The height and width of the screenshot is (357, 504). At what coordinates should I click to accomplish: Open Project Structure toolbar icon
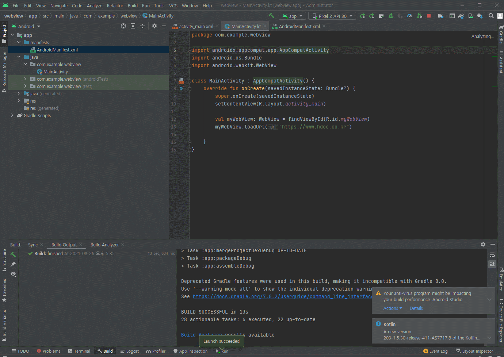[441, 16]
